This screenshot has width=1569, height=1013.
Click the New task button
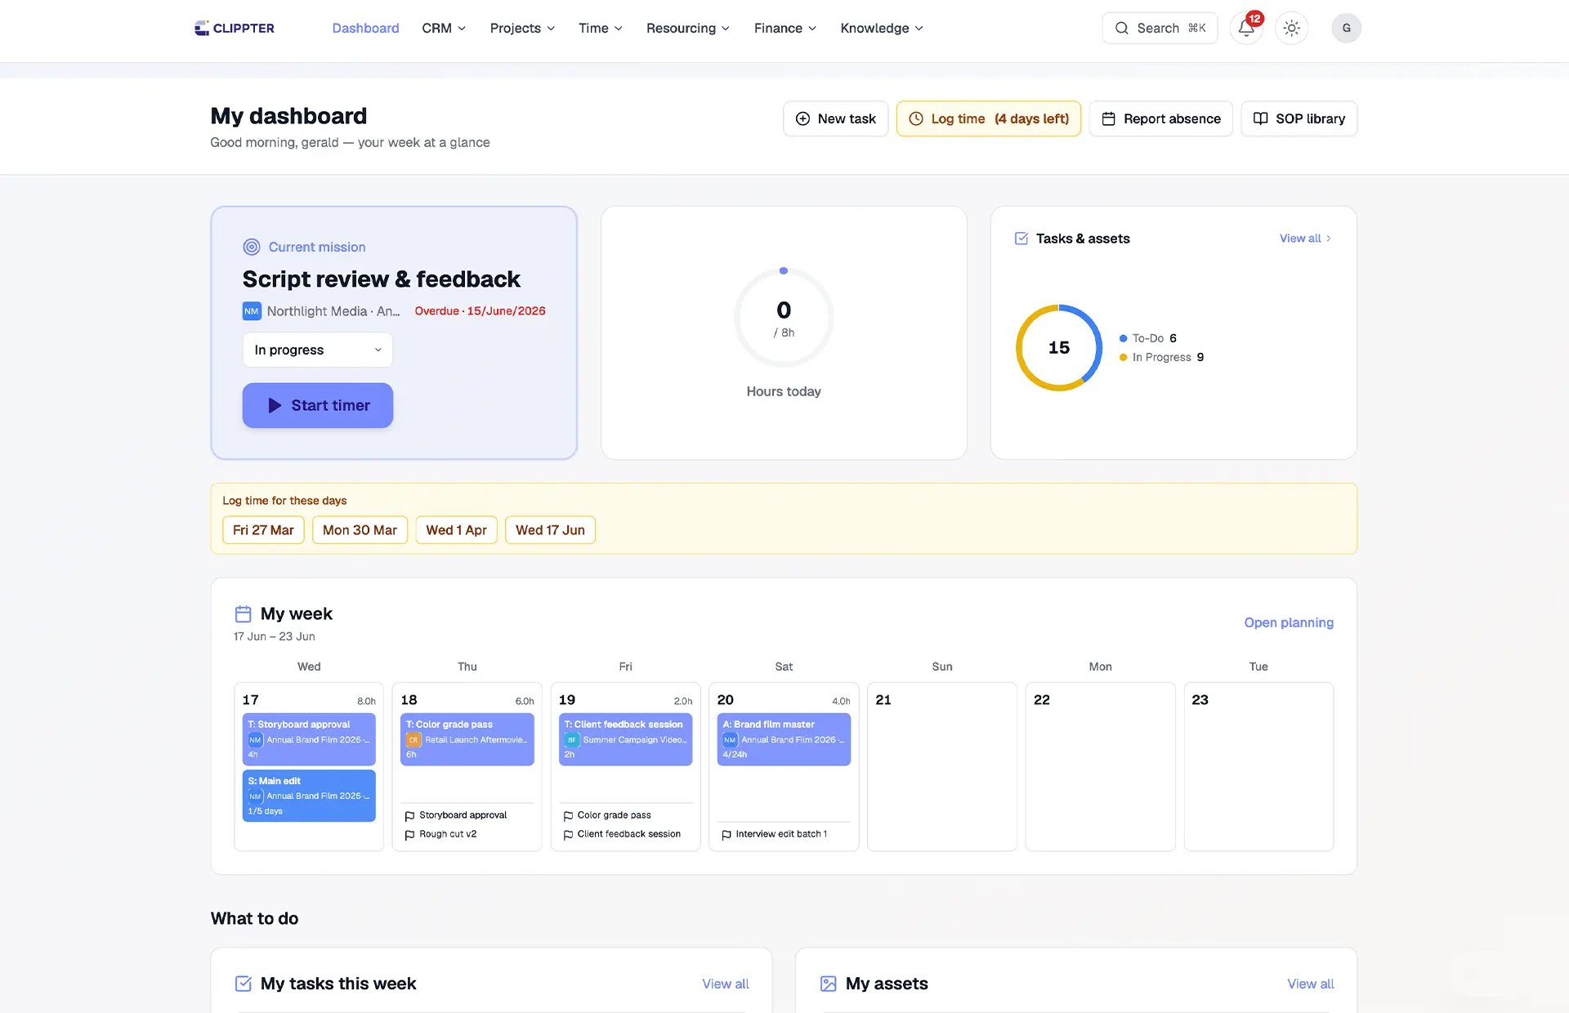point(835,118)
